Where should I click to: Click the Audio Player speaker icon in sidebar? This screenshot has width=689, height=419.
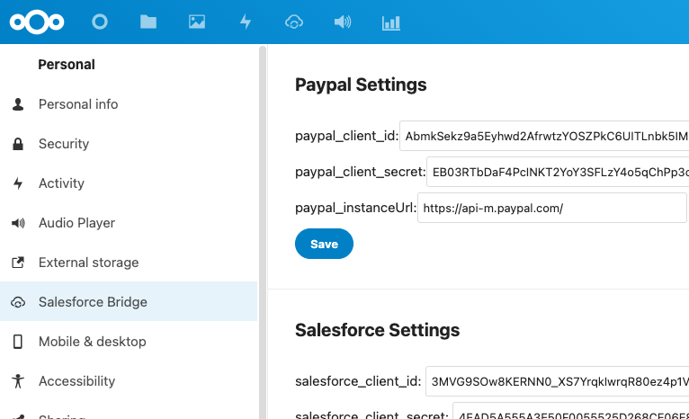[x=18, y=223]
